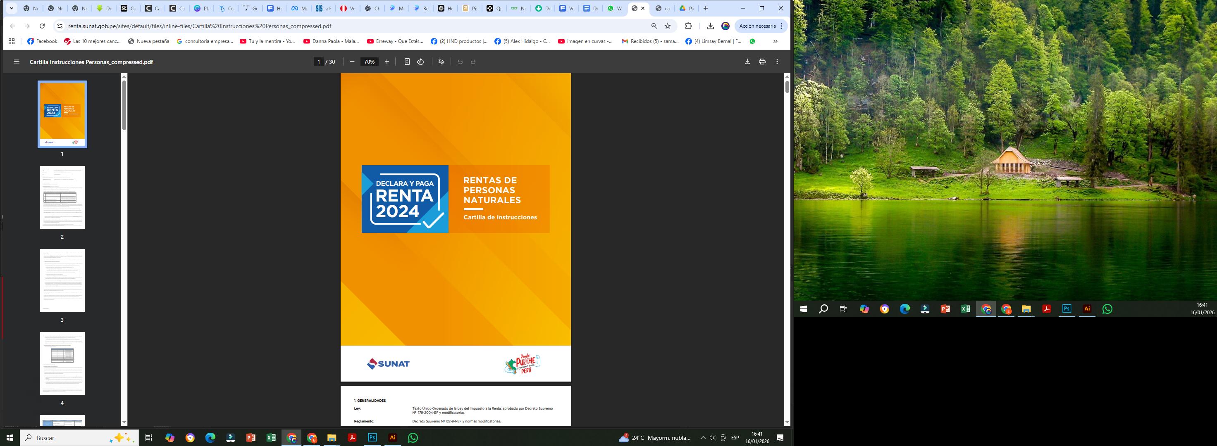Open a new browser tab
Image resolution: width=1217 pixels, height=446 pixels.
pyautogui.click(x=705, y=9)
